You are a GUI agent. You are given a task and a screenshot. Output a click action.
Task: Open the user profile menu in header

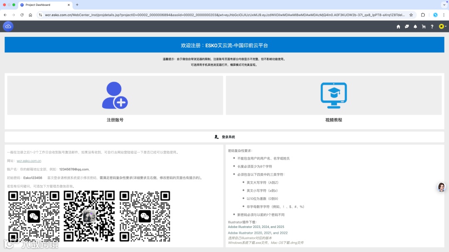(x=442, y=26)
